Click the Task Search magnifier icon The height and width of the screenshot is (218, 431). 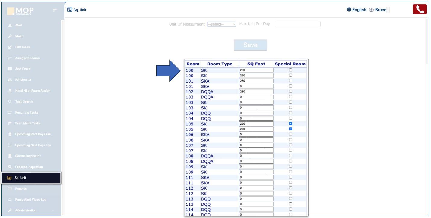click(10, 102)
